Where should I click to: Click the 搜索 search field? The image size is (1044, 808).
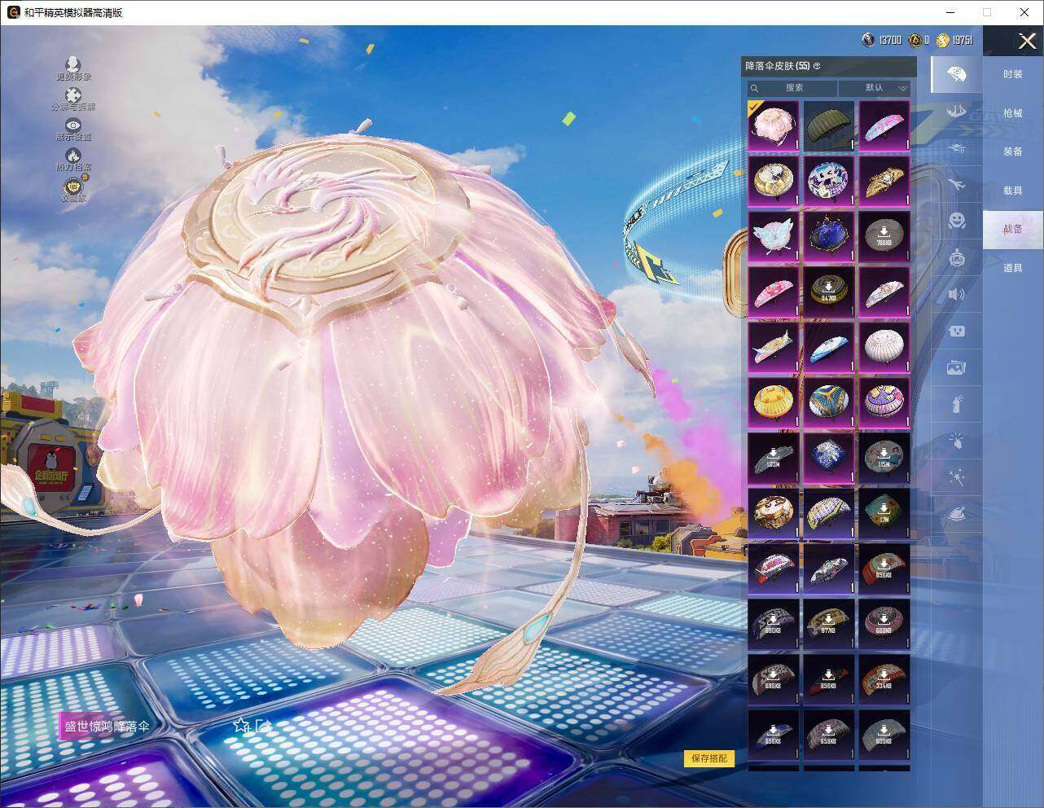(x=793, y=87)
